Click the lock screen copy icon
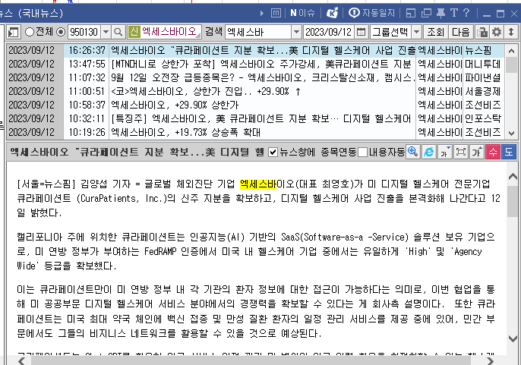This screenshot has height=365, width=521. tap(482, 32)
